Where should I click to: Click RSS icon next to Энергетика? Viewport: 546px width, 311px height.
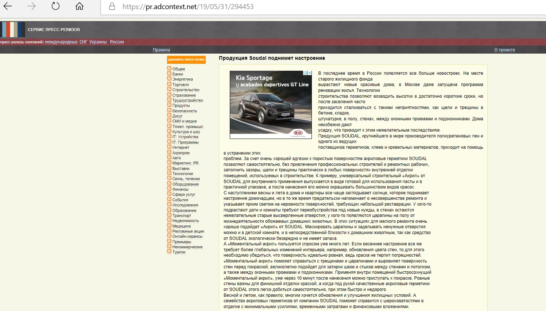coord(169,78)
